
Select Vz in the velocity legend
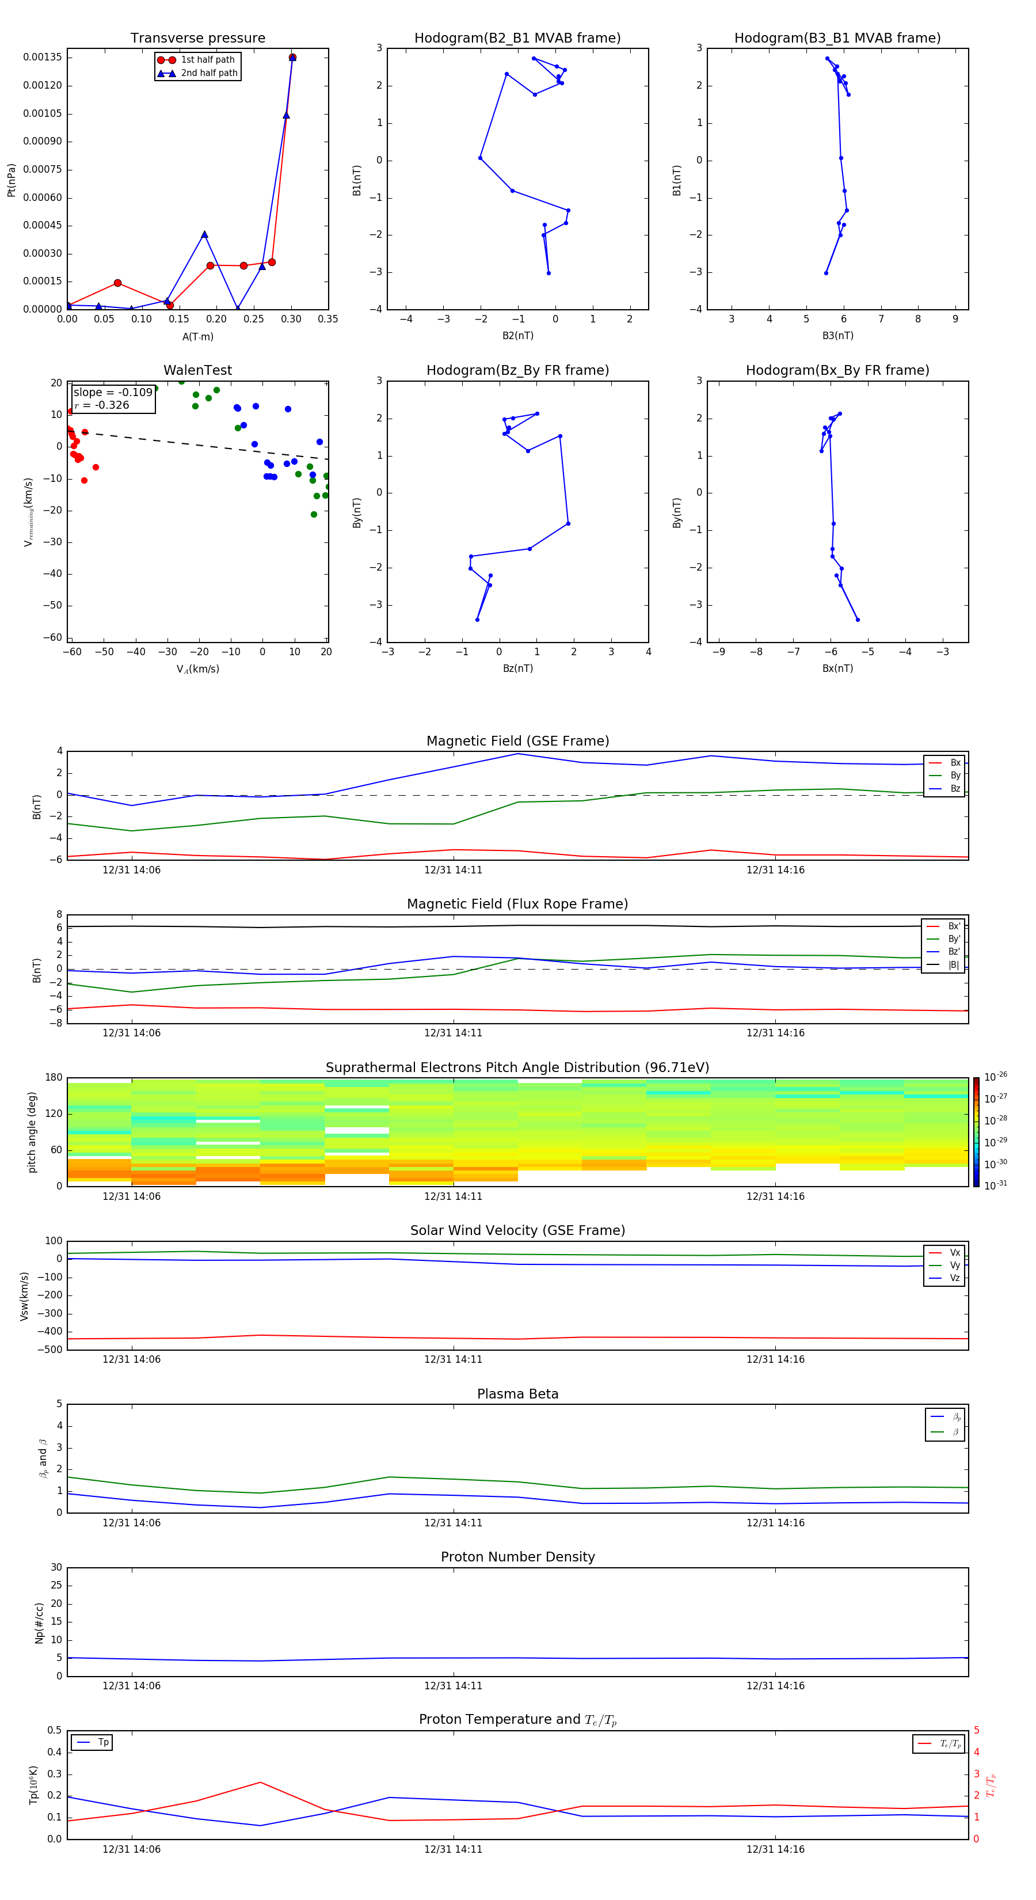(944, 1278)
